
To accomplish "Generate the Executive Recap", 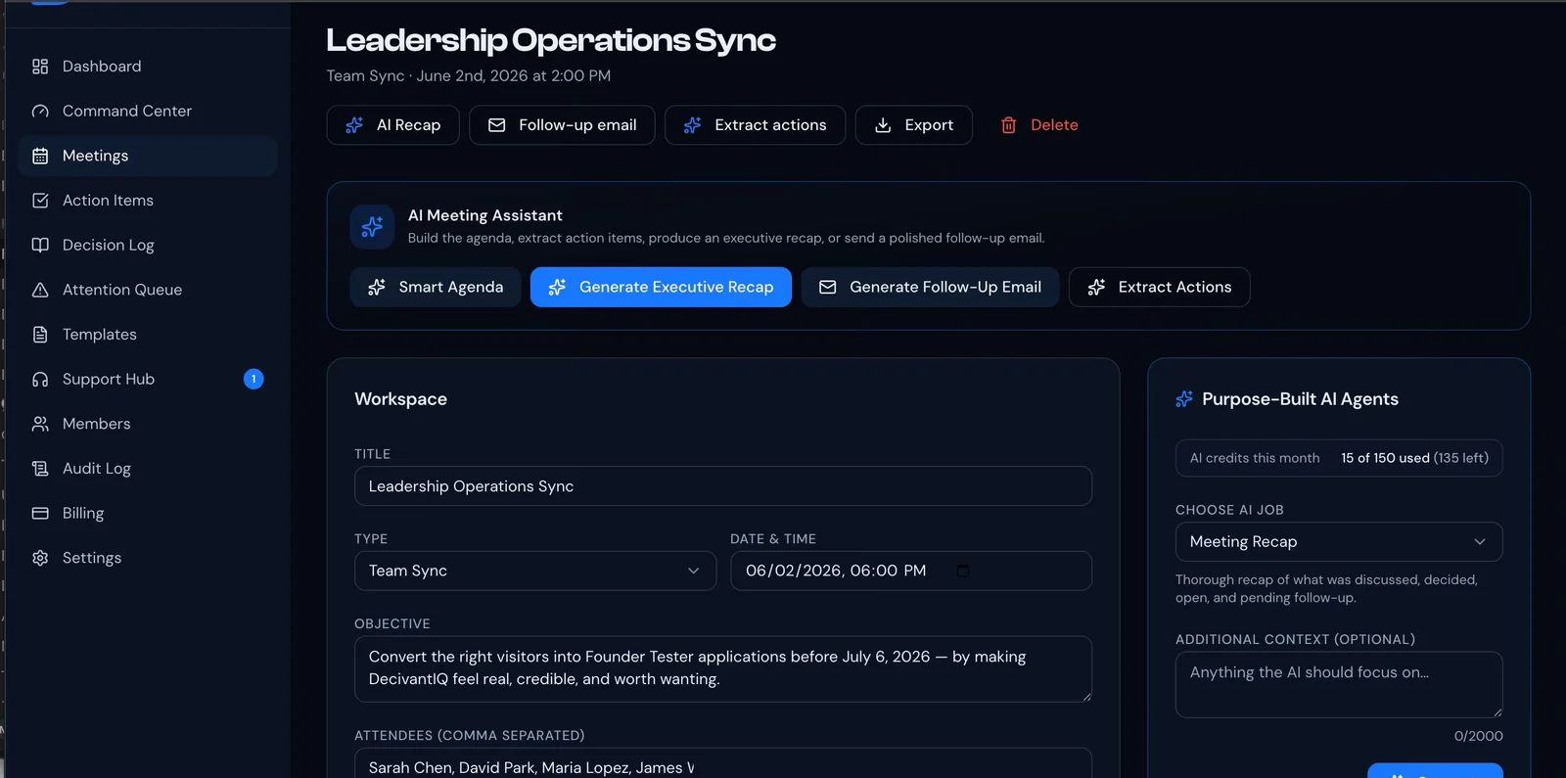I will pos(661,287).
